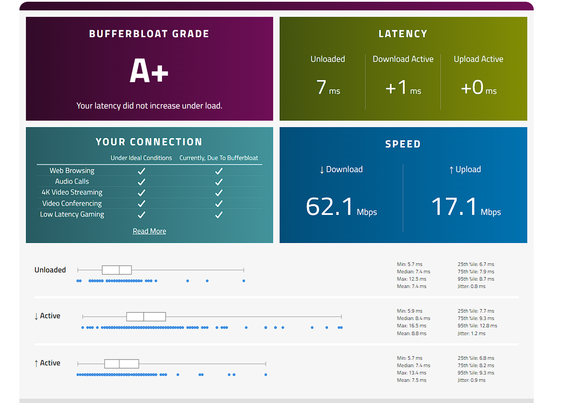564x403 pixels.
Task: Select the Upload Active label
Action: tap(478, 59)
